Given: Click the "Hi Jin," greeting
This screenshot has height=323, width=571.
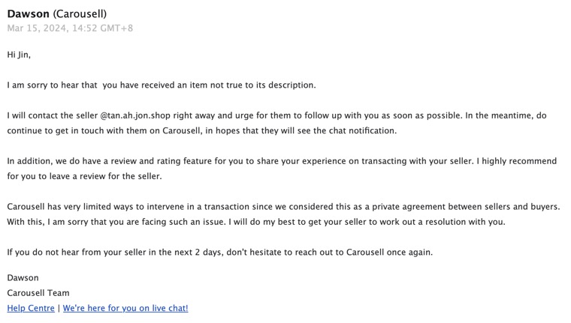Looking at the screenshot, I should pos(19,55).
